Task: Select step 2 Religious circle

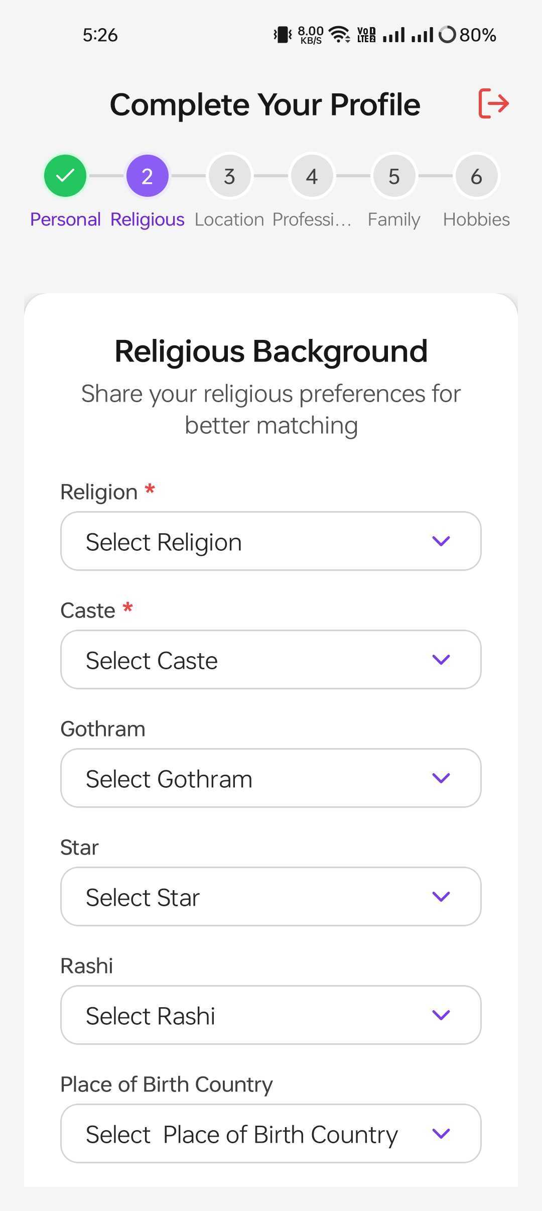Action: (147, 176)
